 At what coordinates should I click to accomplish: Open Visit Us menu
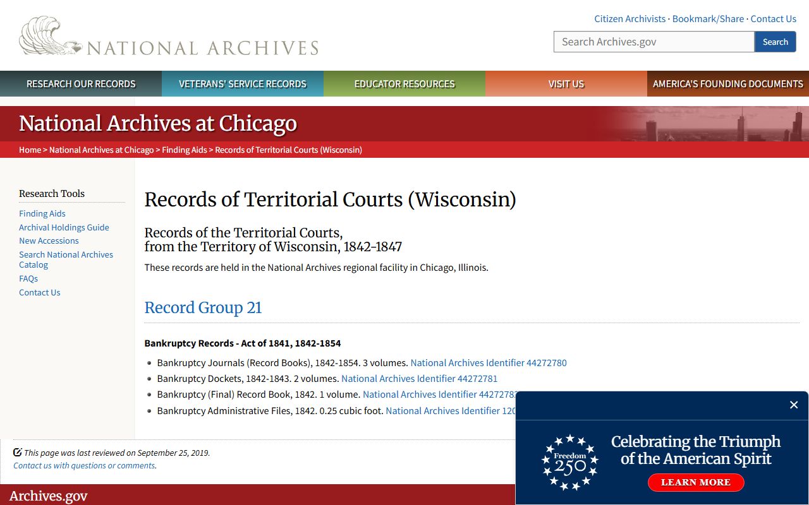[x=566, y=83]
